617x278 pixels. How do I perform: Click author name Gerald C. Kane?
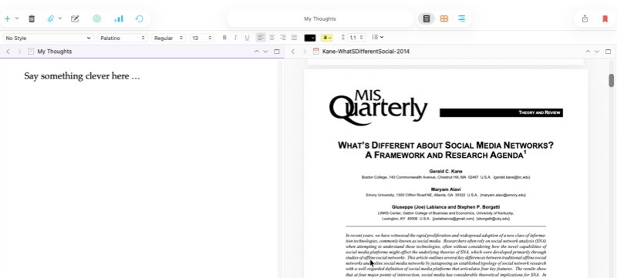click(446, 171)
